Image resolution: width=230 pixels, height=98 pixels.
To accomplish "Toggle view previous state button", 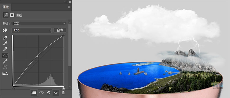I will pyautogui.click(x=41, y=92).
